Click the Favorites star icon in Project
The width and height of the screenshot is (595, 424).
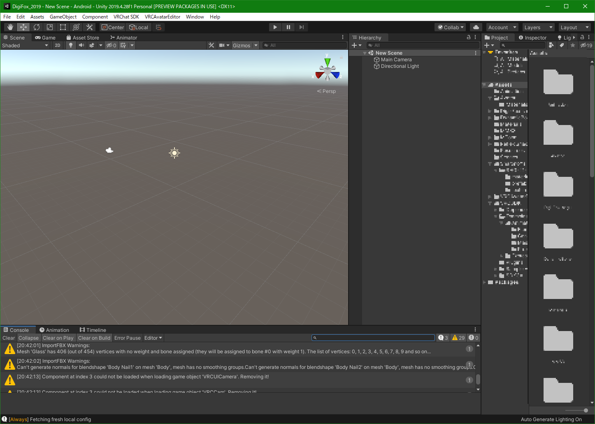pos(573,45)
